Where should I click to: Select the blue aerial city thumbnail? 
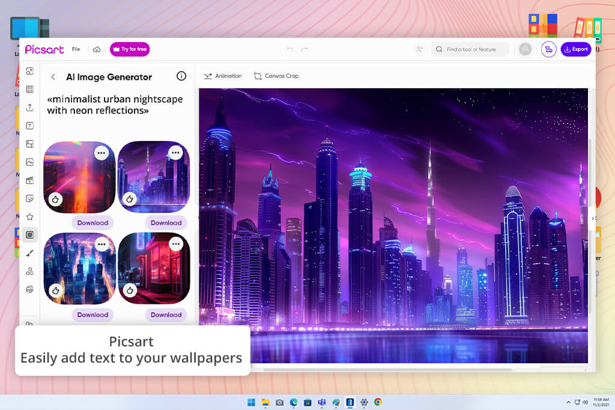pos(80,268)
